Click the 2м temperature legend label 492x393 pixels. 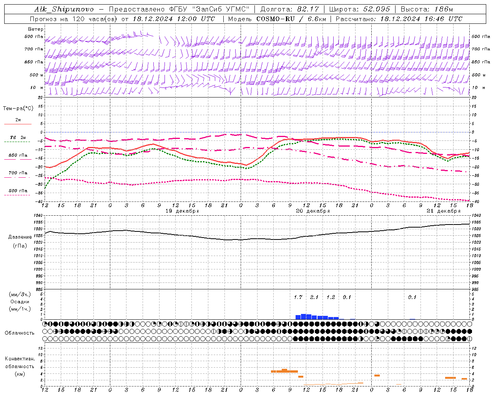point(18,120)
